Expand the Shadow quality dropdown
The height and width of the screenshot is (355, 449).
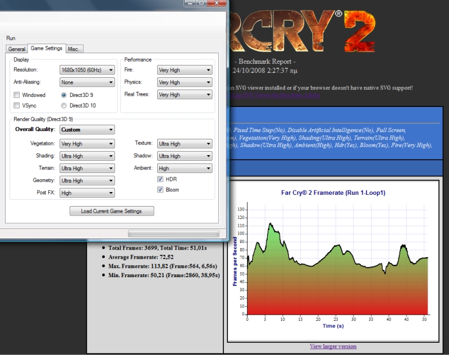coord(185,156)
